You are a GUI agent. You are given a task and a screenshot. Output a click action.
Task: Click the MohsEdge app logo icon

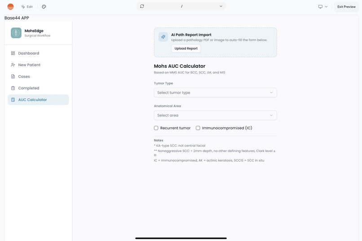[16, 33]
